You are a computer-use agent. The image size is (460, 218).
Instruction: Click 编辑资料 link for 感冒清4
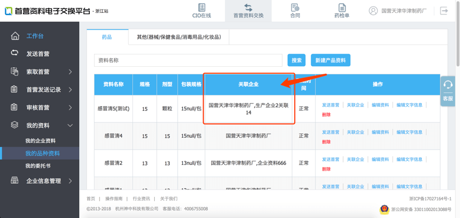[380, 132]
